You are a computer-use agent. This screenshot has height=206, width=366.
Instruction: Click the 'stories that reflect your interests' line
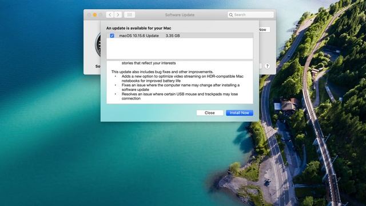[149, 63]
